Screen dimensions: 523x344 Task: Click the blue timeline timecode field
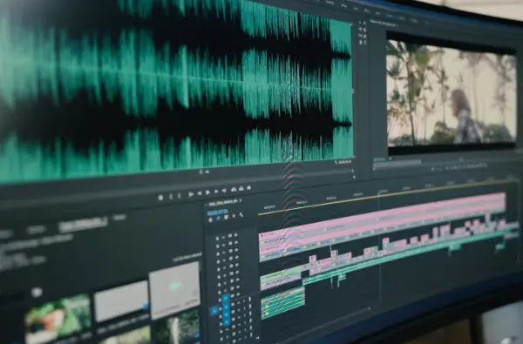217,212
